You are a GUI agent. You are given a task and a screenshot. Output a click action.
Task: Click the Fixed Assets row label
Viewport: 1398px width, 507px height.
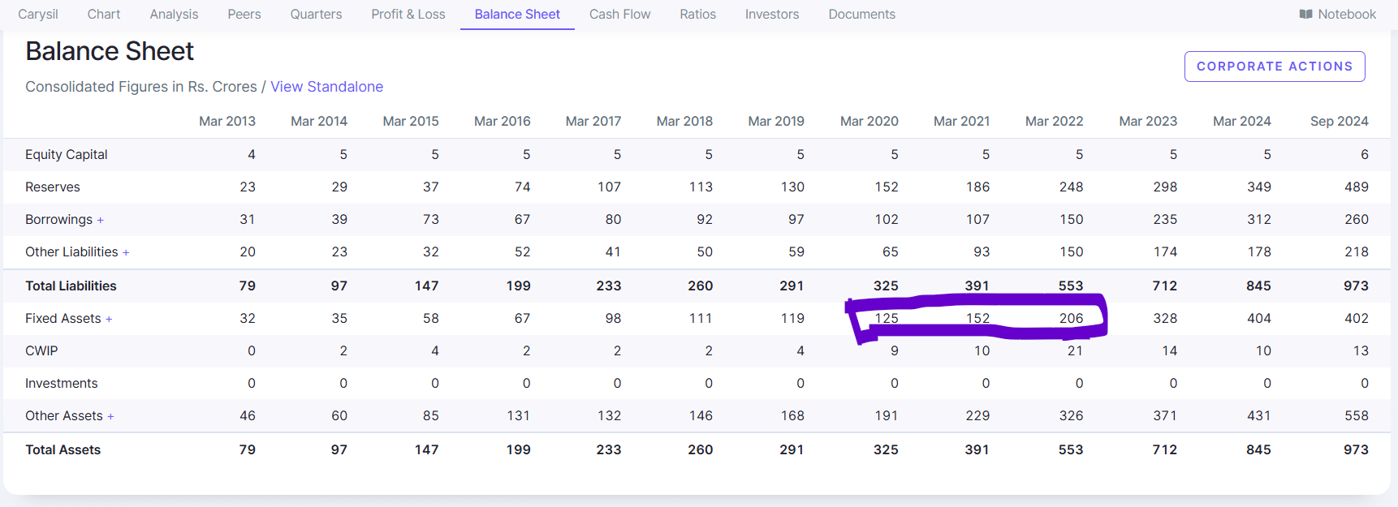(63, 319)
